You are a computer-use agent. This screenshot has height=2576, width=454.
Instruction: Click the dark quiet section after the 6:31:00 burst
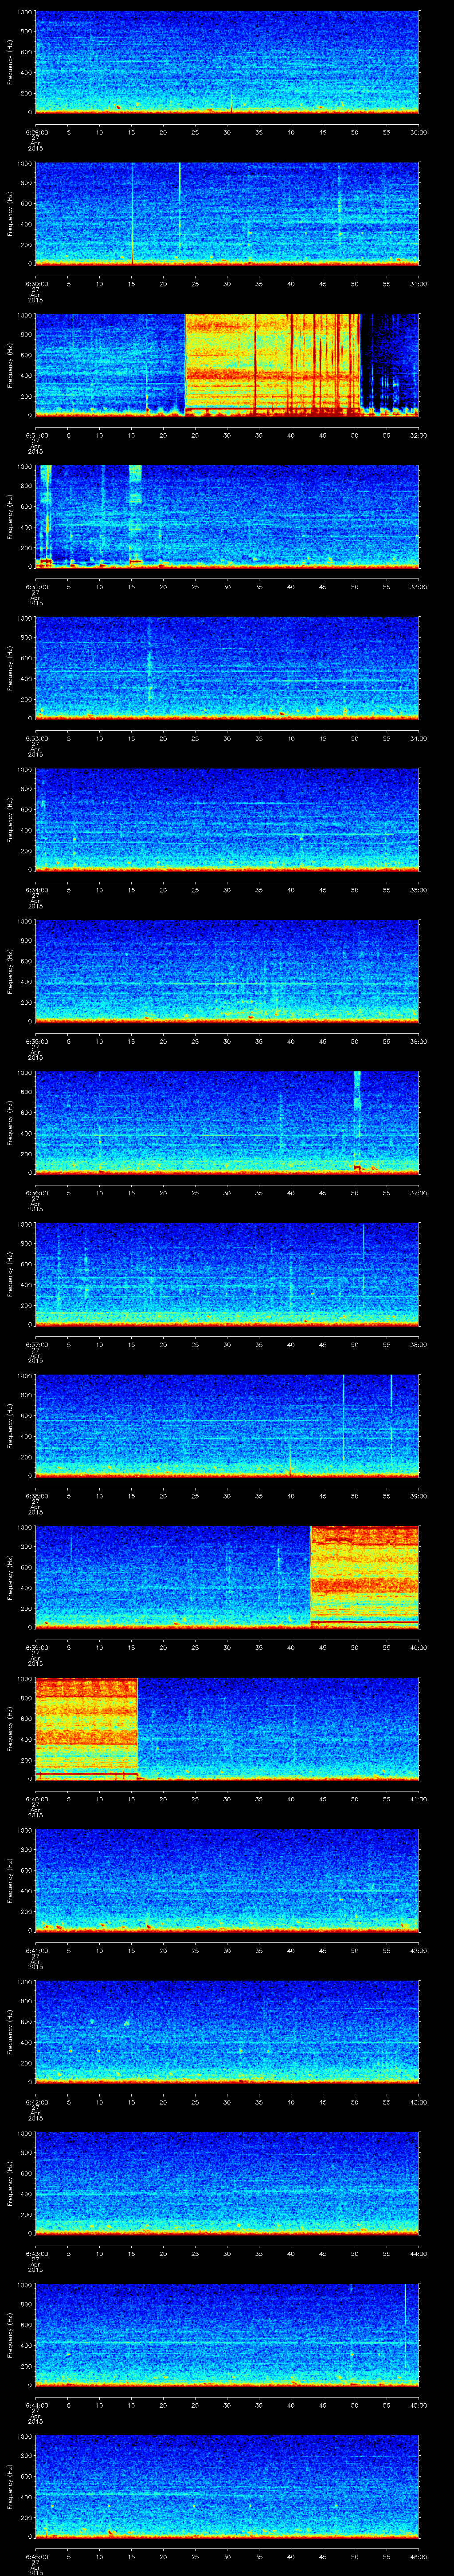coord(389,360)
